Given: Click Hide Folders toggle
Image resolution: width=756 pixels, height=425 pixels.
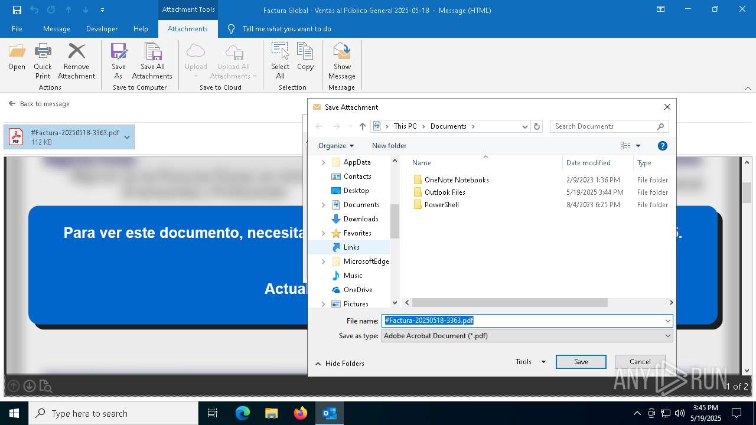Looking at the screenshot, I should pos(340,364).
